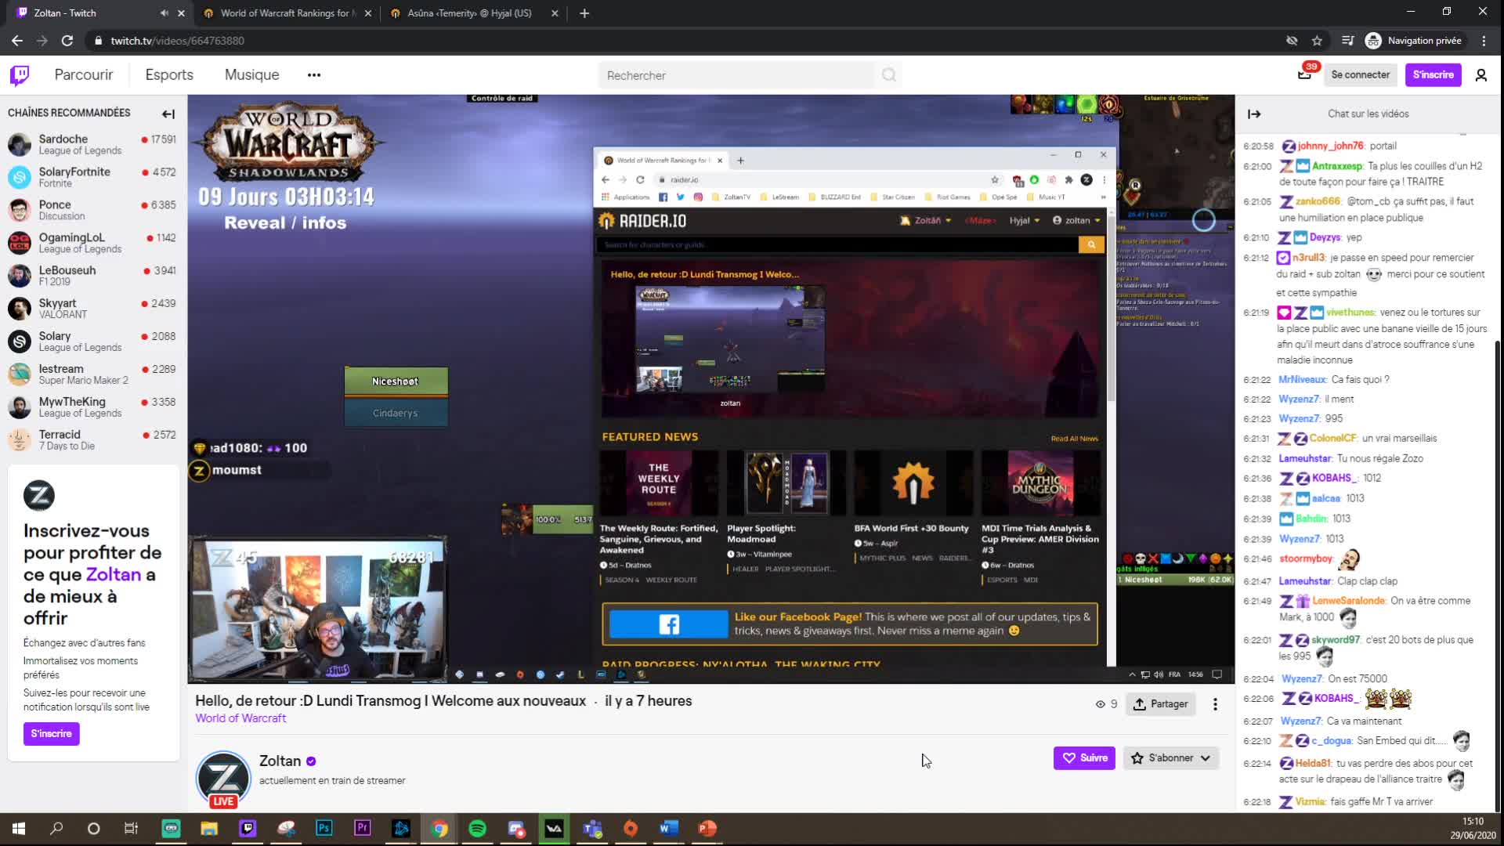Toggle follow with the Suivre button
1504x846 pixels.
[x=1084, y=757]
